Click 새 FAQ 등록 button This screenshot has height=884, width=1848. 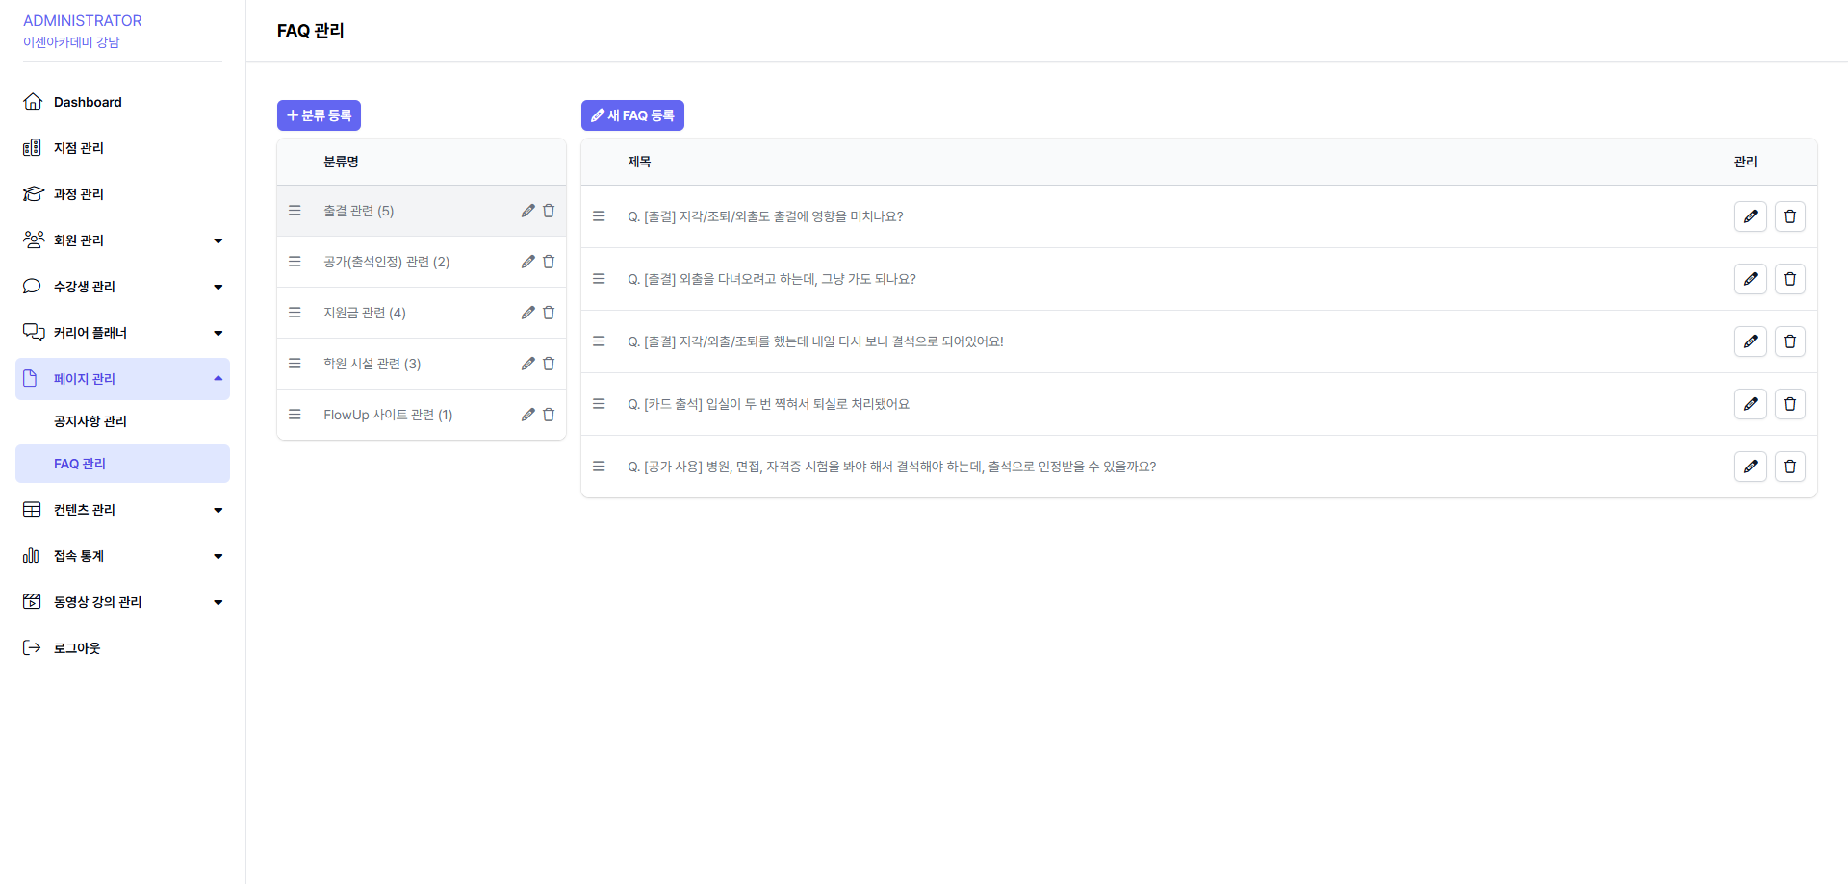(x=632, y=115)
